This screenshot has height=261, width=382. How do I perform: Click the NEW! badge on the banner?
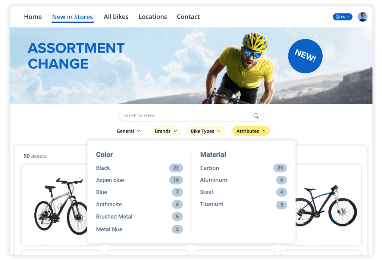coord(305,56)
